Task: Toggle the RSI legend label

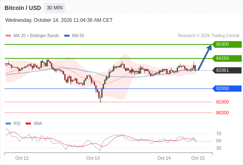Action: point(17,124)
